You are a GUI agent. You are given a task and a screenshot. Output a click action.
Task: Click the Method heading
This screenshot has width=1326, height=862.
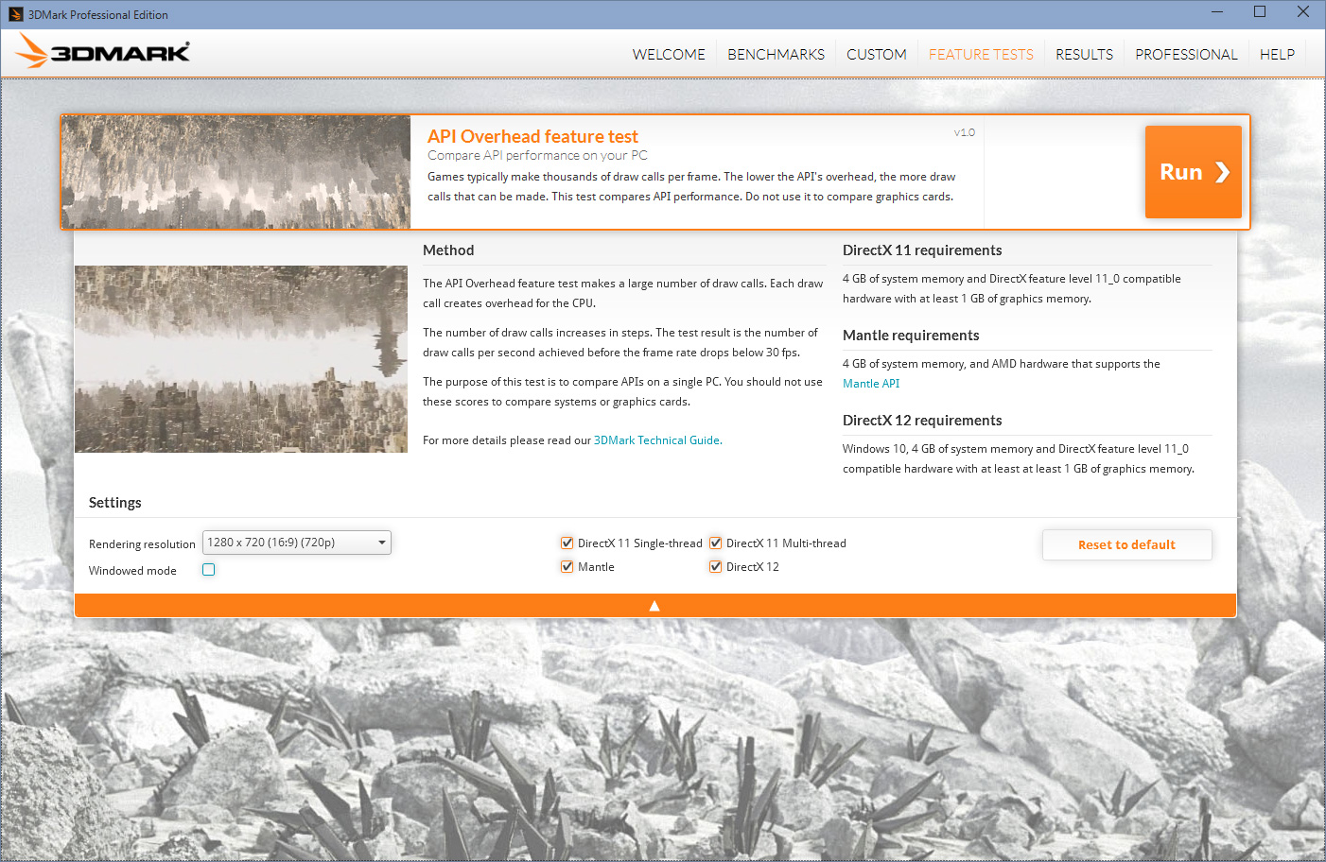tap(448, 250)
